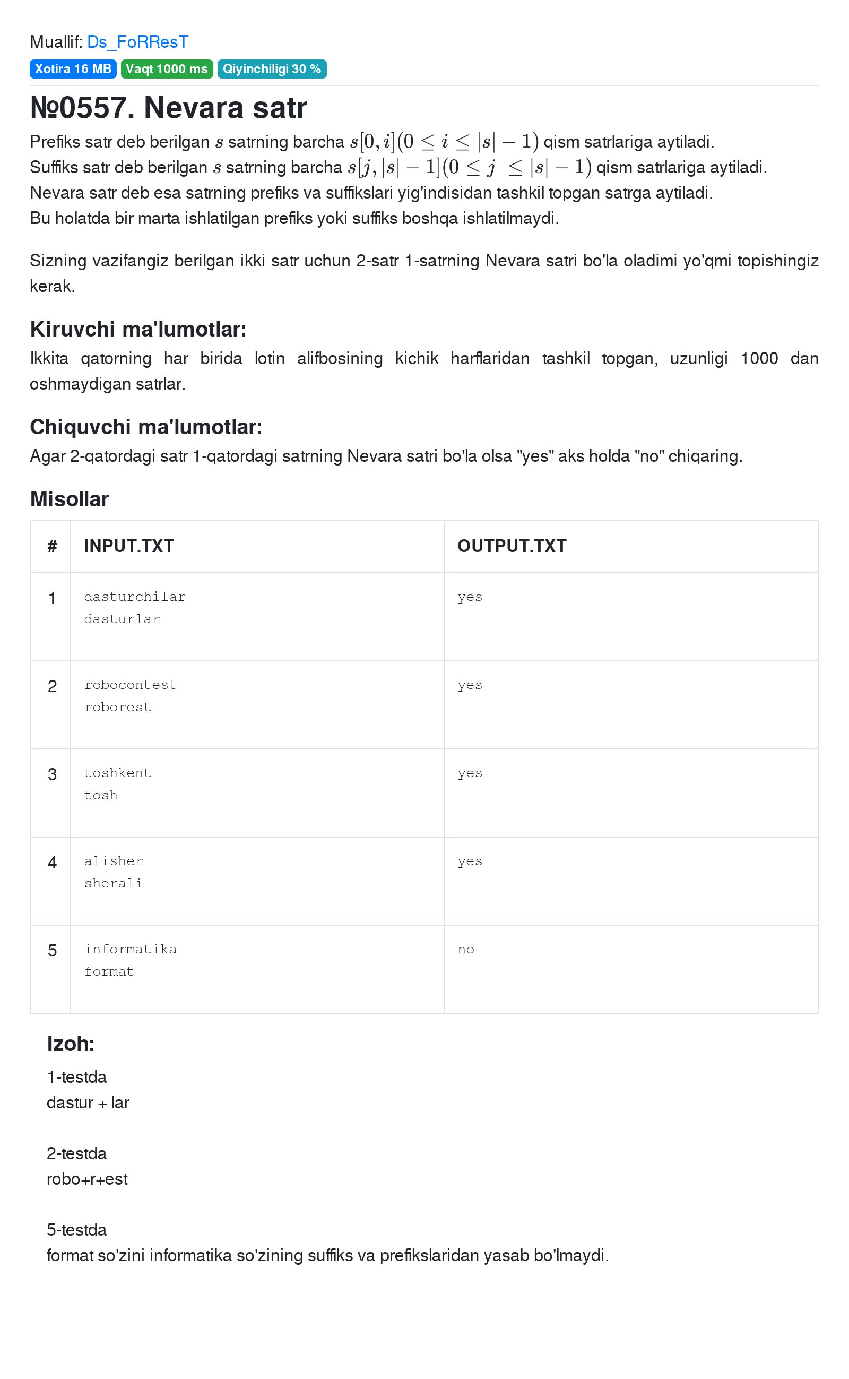Click the dasturchilar input text in example 1
This screenshot has height=1379, width=849.
pos(135,597)
